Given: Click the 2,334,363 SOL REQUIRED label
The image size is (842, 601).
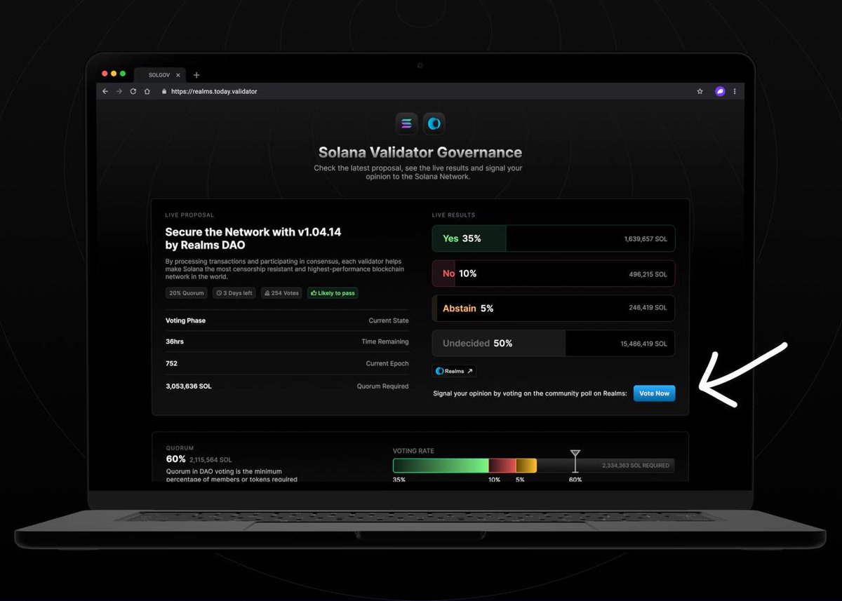Looking at the screenshot, I should pos(636,466).
